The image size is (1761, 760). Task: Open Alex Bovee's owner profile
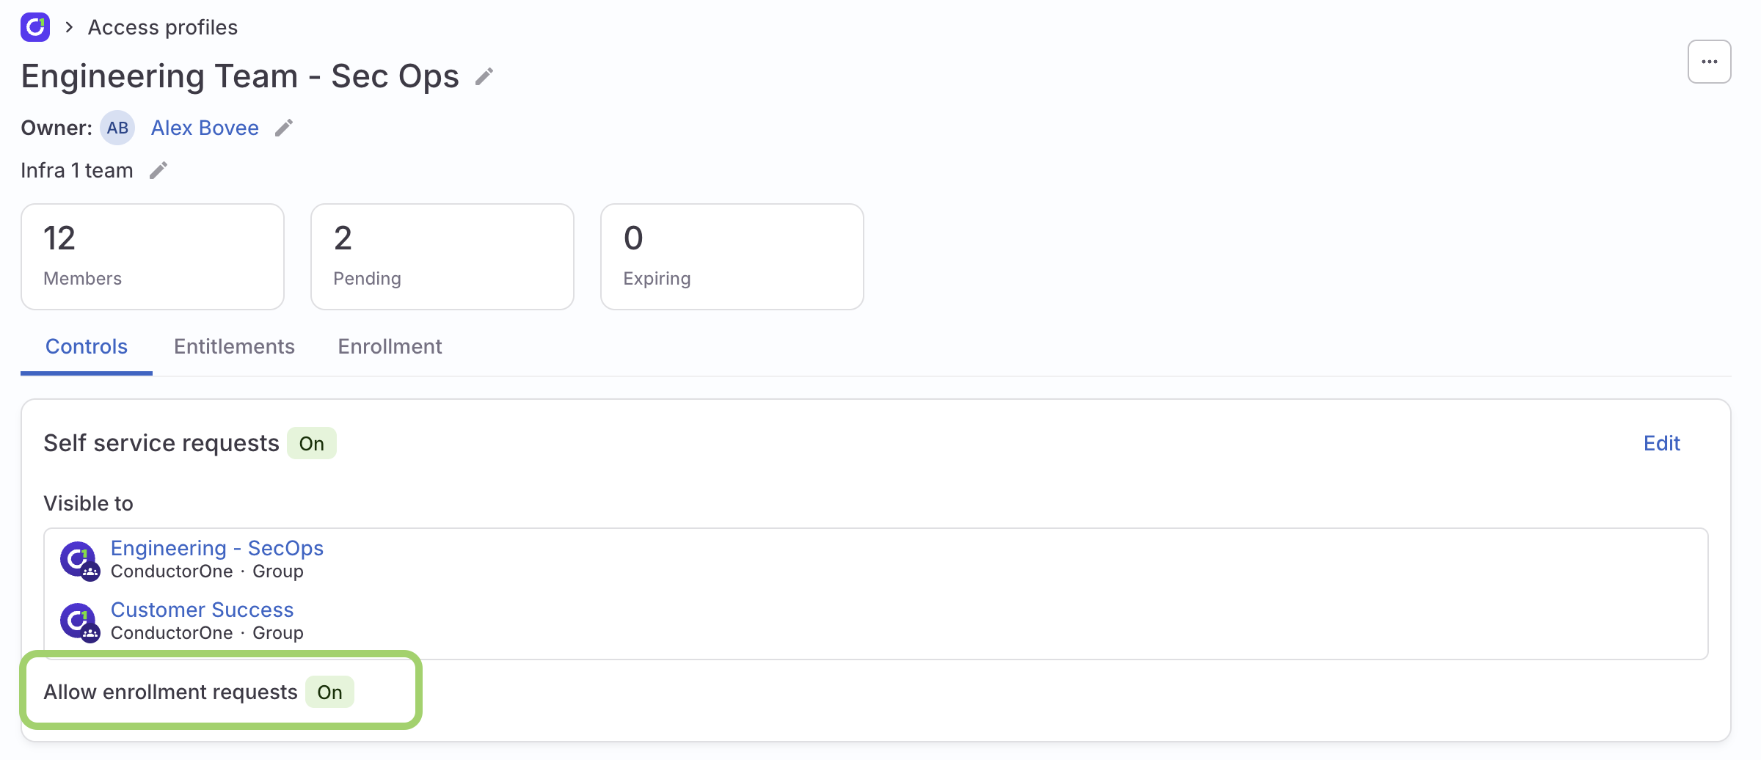(x=205, y=128)
